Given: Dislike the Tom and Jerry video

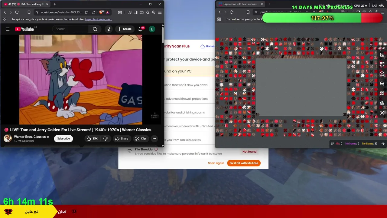Looking at the screenshot, I should [x=106, y=139].
